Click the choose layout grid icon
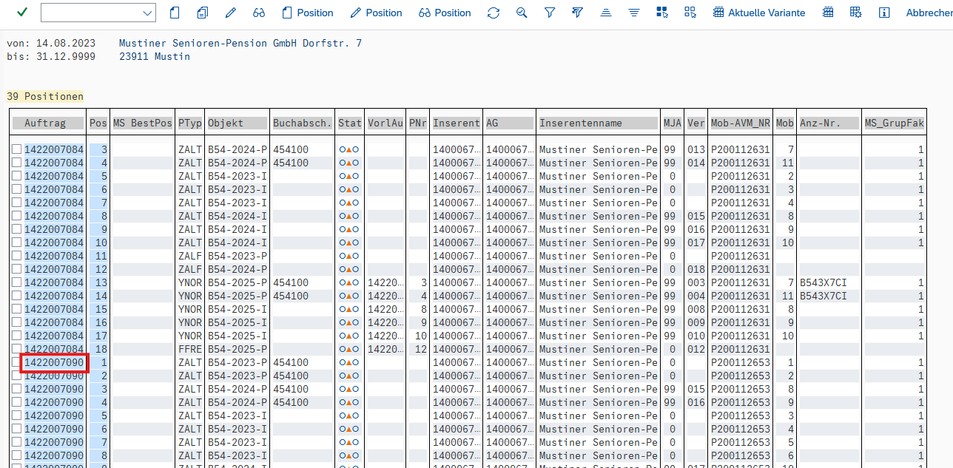 (x=828, y=13)
